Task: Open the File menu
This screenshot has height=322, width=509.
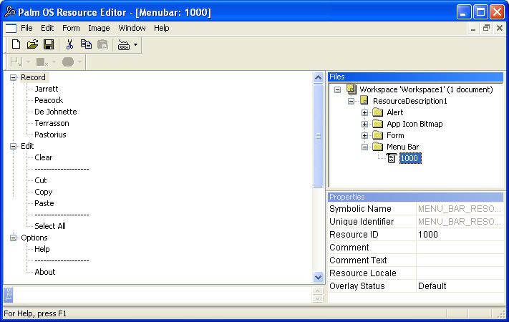Action: pos(26,28)
